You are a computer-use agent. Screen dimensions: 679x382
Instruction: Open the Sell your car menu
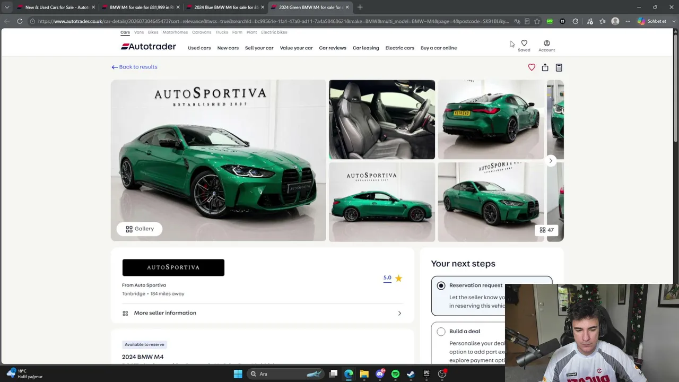coord(259,48)
